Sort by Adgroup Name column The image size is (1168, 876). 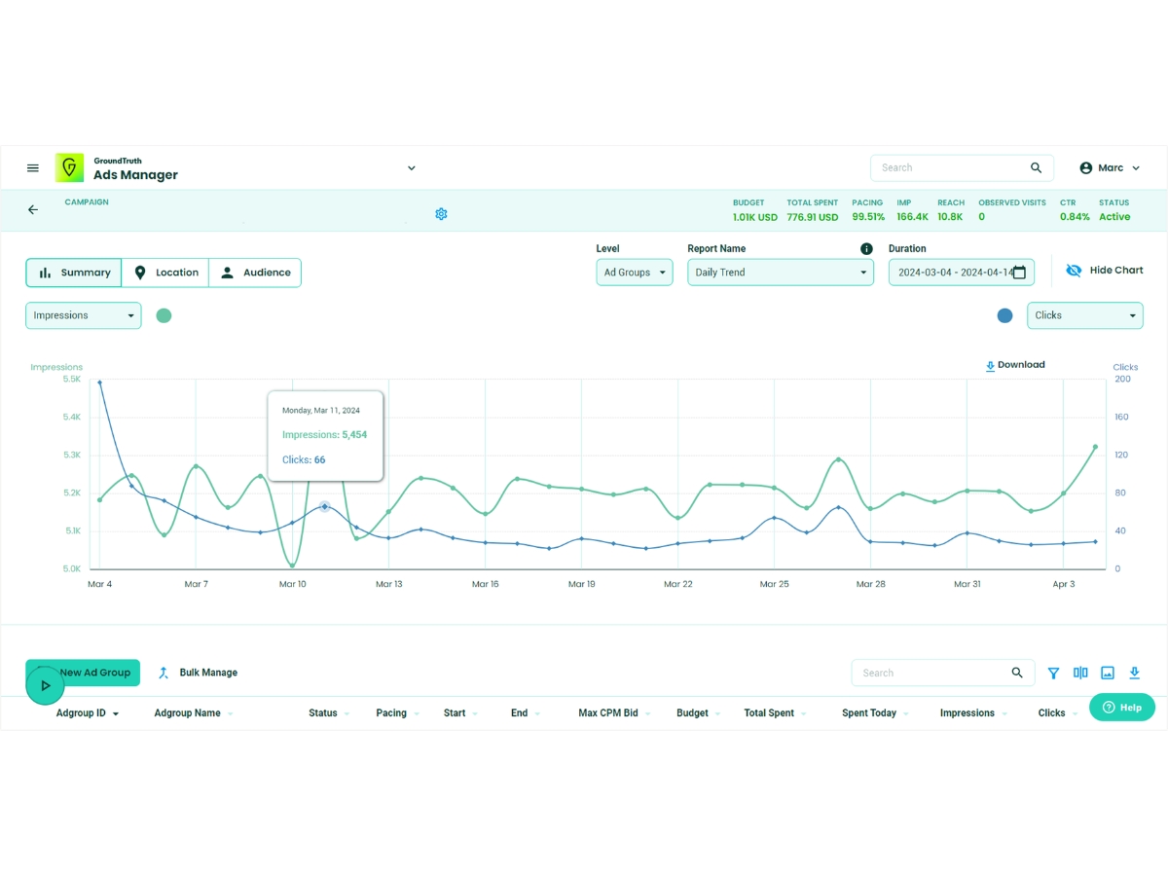(x=194, y=713)
